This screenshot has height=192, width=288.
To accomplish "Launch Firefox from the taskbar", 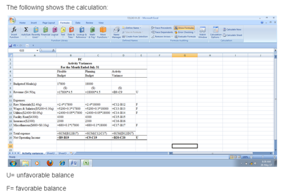I will [x=50, y=163].
